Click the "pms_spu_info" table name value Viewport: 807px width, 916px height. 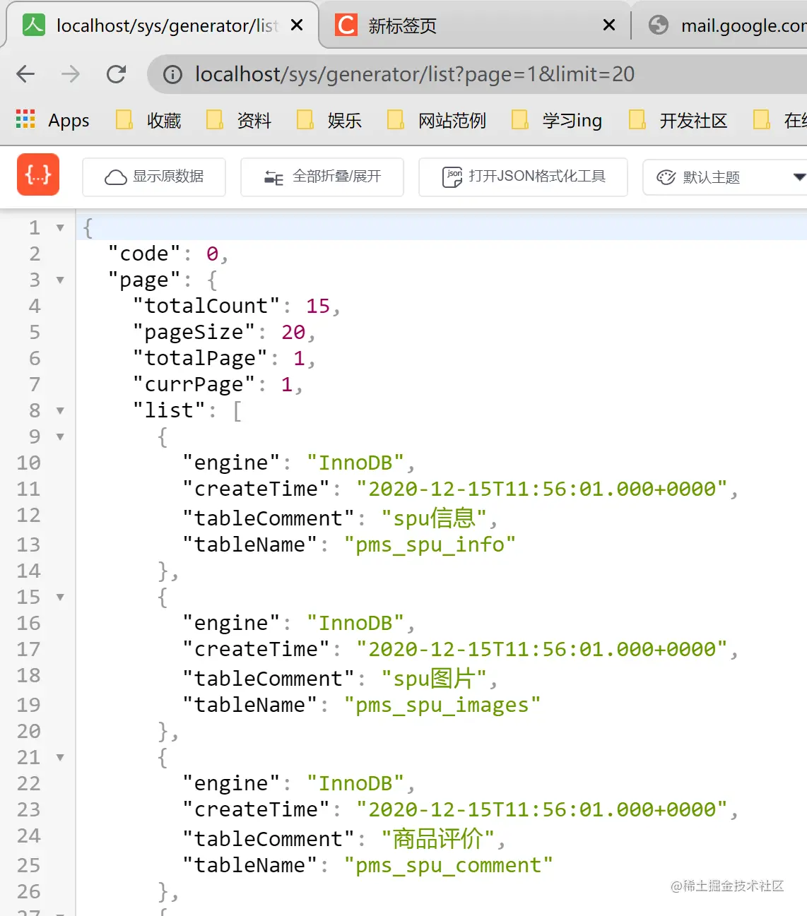[x=430, y=545]
